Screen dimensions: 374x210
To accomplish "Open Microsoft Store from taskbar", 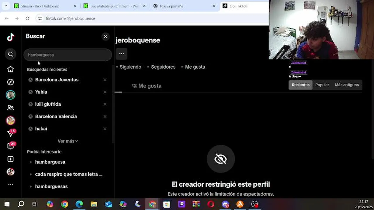I will point(167,204).
